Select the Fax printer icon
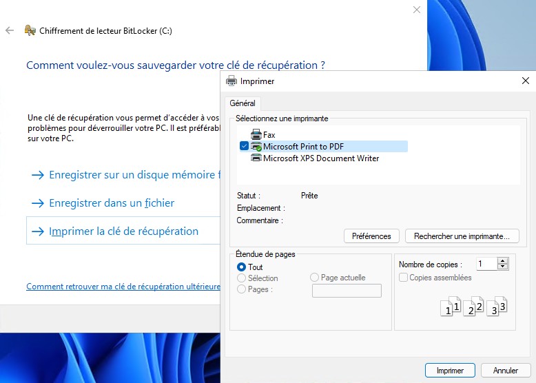The image size is (536, 383). [x=256, y=134]
